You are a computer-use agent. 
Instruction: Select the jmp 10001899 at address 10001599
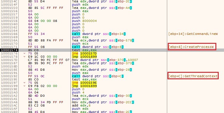[84, 86]
